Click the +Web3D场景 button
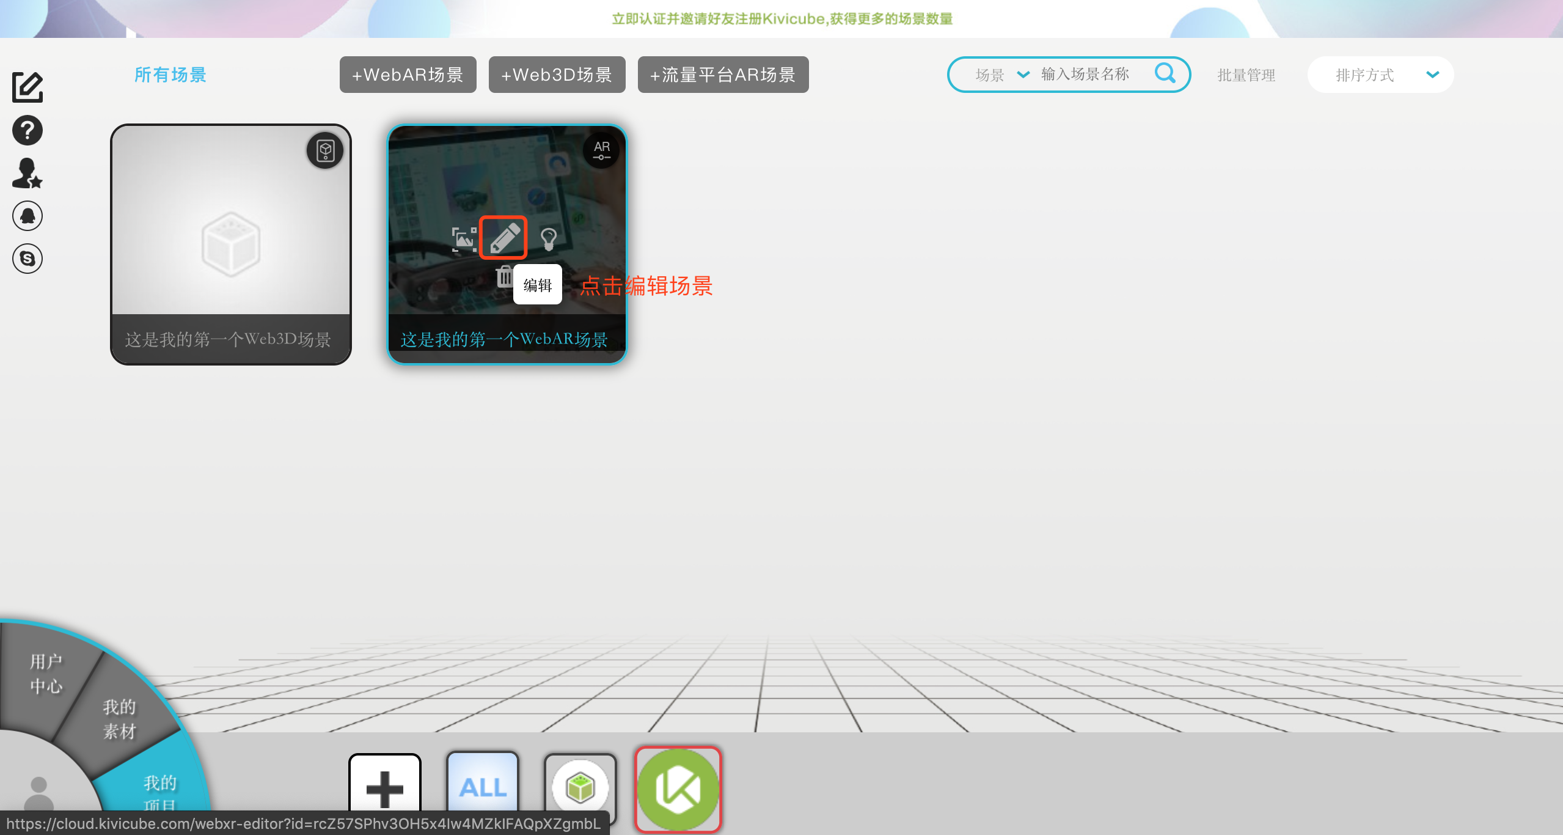This screenshot has height=835, width=1563. coord(557,75)
